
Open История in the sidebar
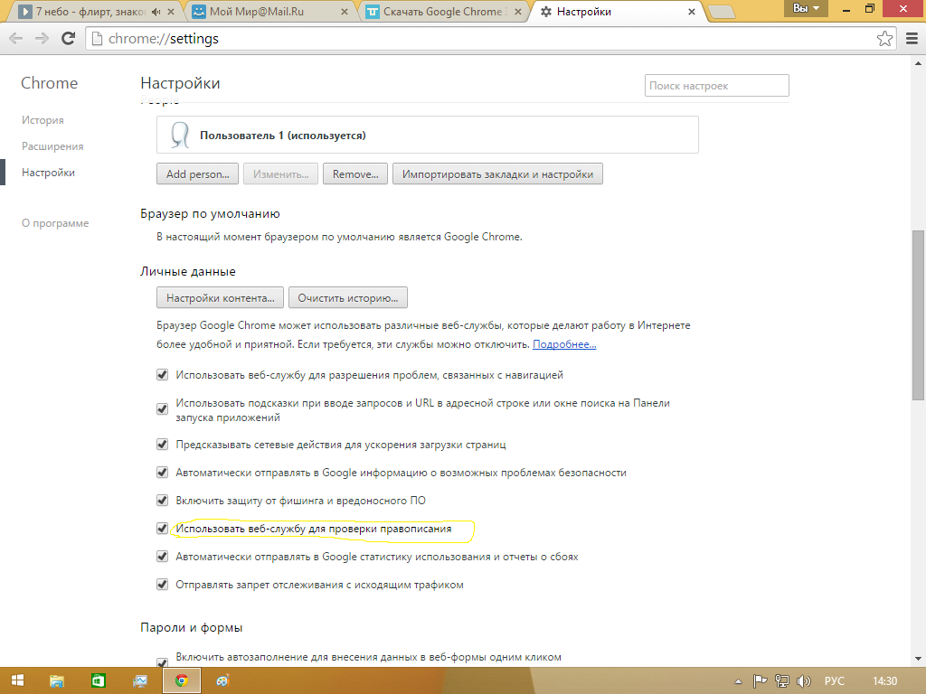tap(43, 120)
